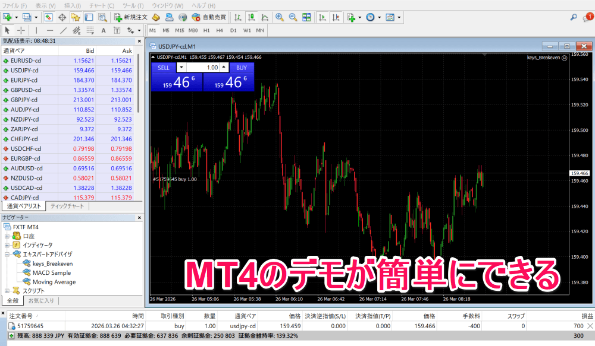Toggle the chart shift icon
595x346 pixels.
[336, 17]
